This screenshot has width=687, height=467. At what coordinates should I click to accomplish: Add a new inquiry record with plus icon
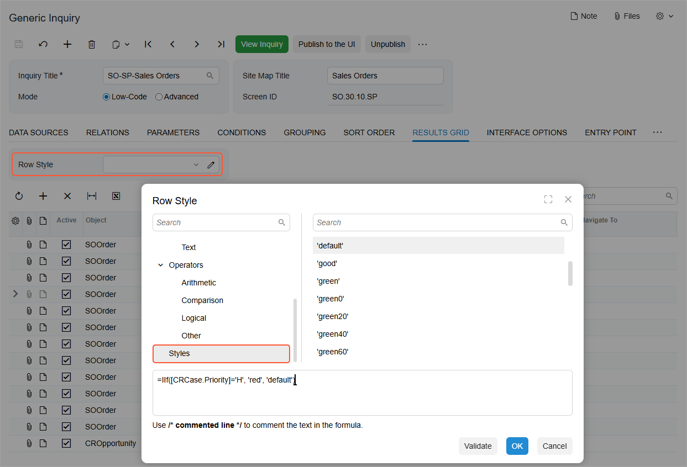click(67, 44)
